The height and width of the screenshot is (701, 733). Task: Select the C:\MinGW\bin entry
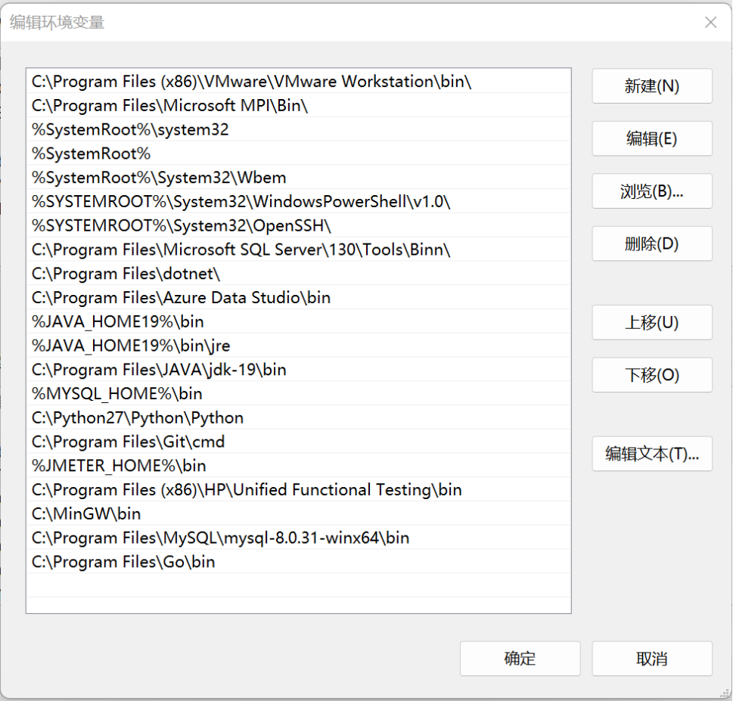tap(299, 513)
